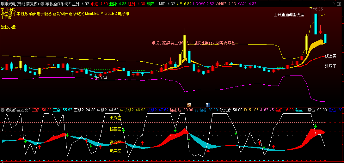Select the J: 67.45 value
Image resolution: width=344 pixels, height=163 pixels.
267,110
